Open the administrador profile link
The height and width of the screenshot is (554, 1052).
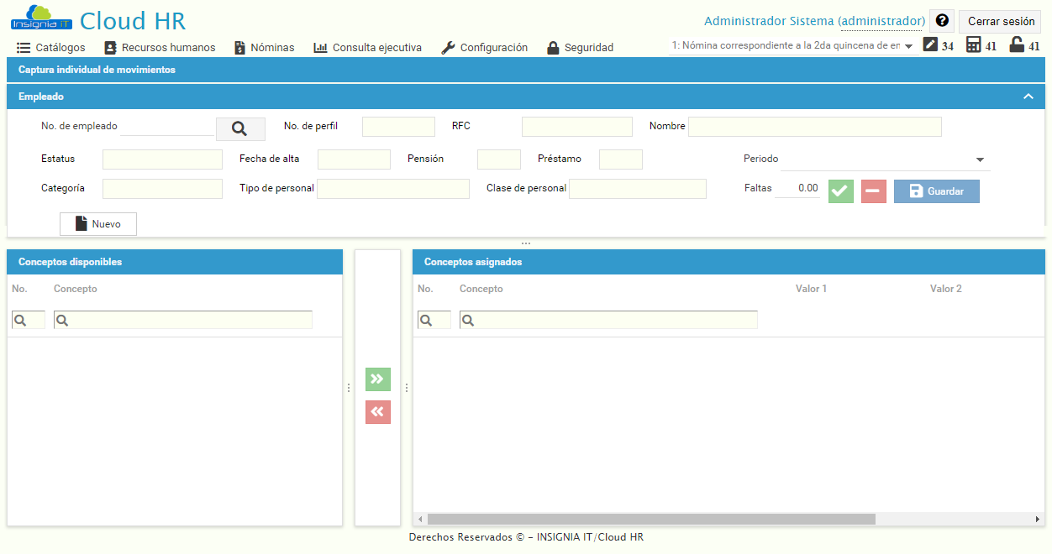(x=881, y=20)
